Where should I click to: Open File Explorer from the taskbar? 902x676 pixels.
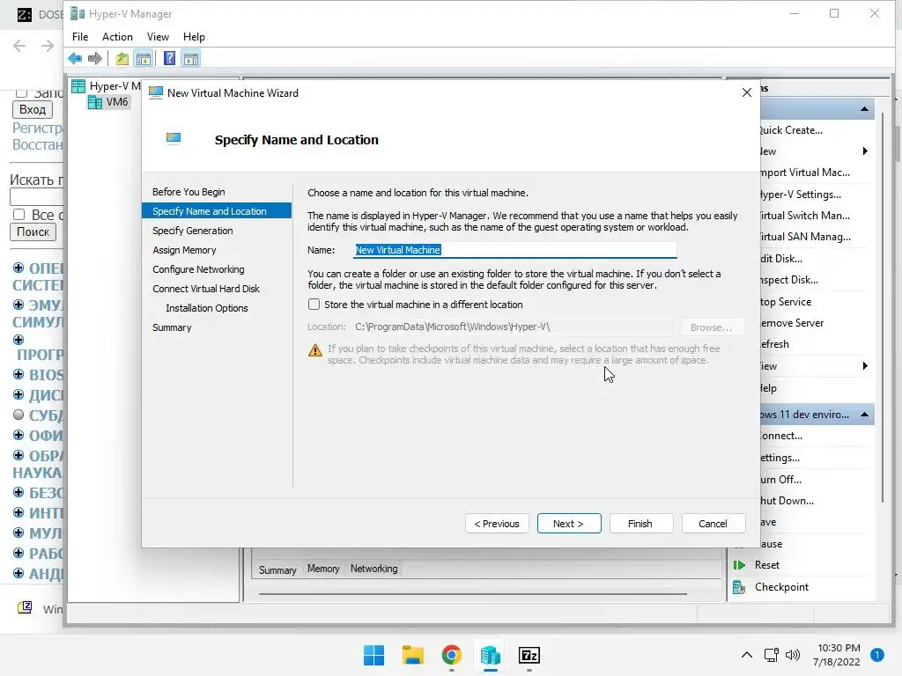(x=412, y=655)
